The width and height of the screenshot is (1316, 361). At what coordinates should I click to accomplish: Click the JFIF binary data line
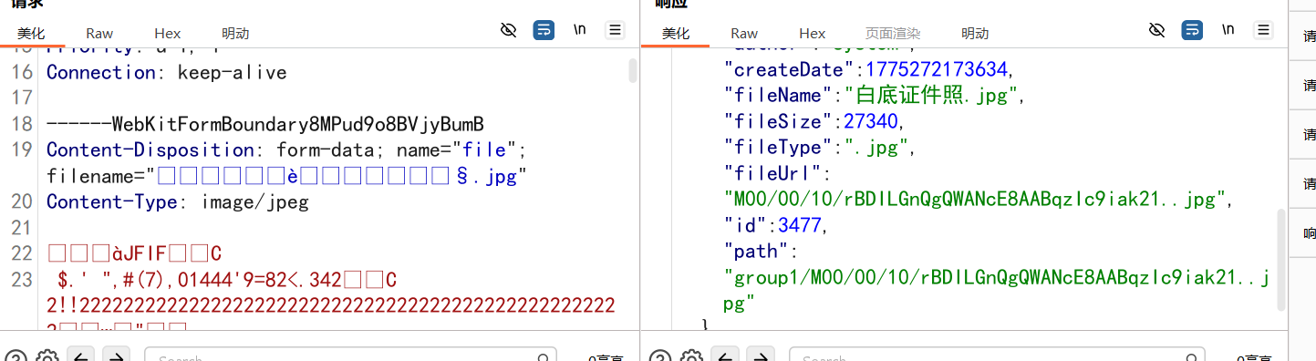(135, 253)
